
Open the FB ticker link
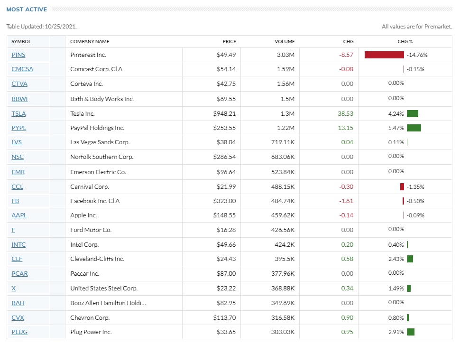15,201
